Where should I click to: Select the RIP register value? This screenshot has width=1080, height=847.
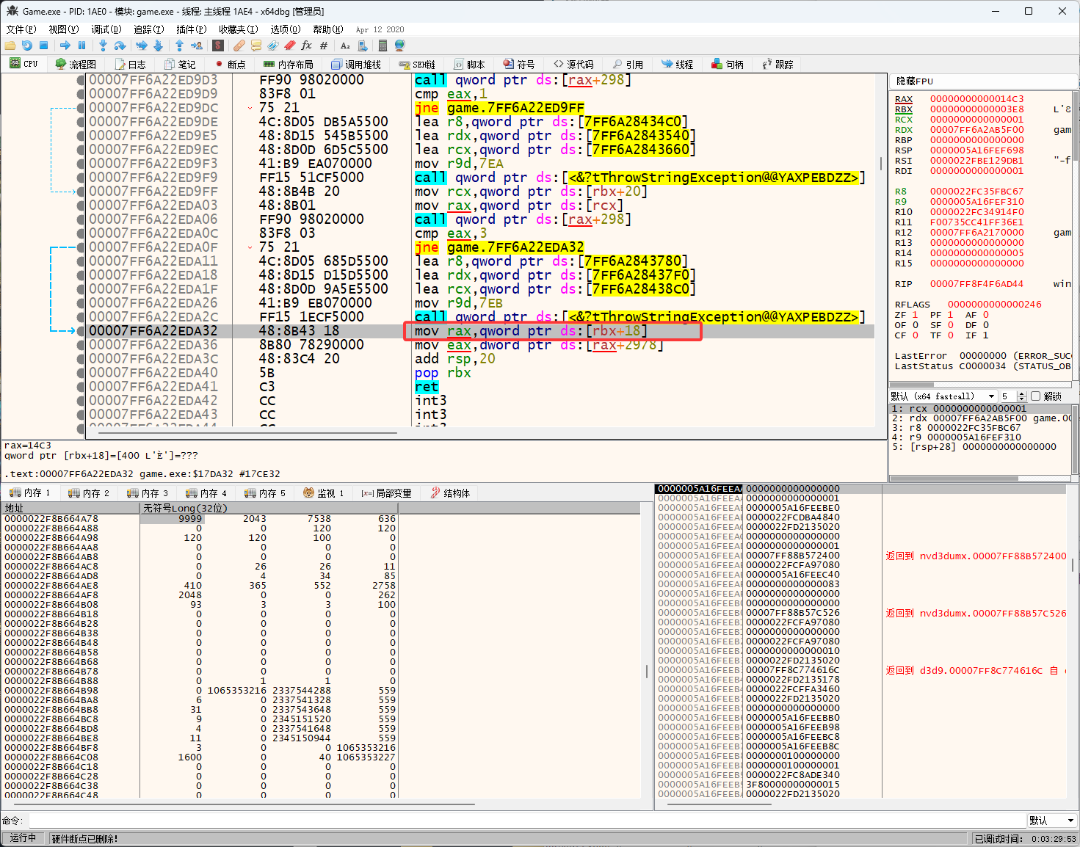pos(976,284)
